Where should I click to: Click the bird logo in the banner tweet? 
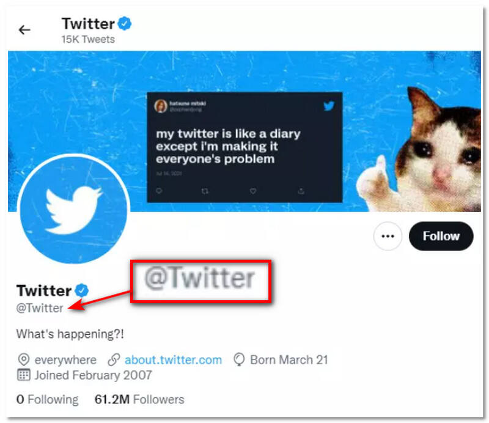pos(329,106)
